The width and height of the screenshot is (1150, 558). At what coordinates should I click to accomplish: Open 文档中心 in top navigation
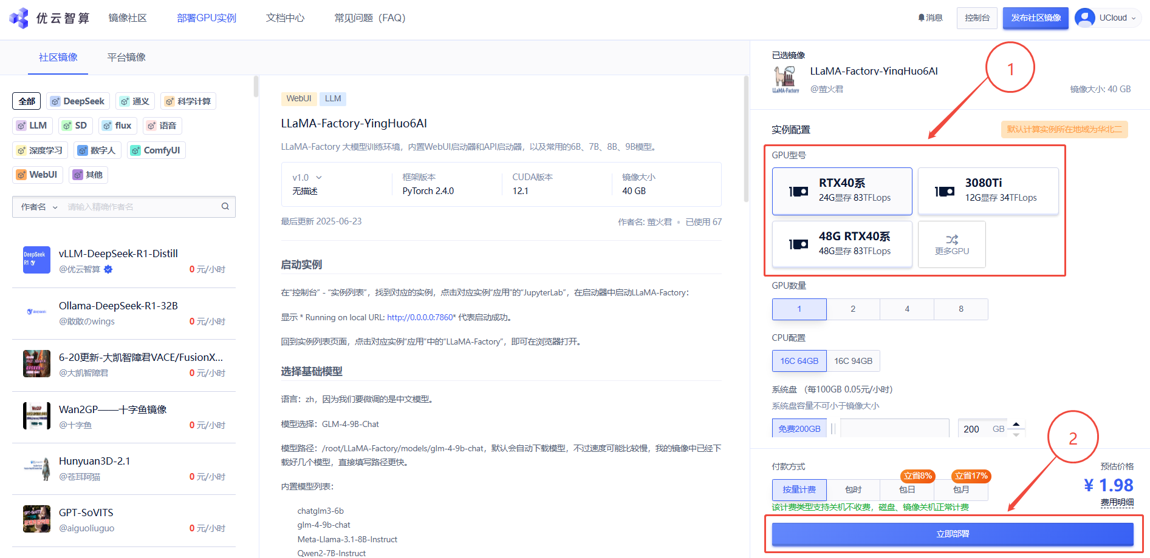click(285, 18)
